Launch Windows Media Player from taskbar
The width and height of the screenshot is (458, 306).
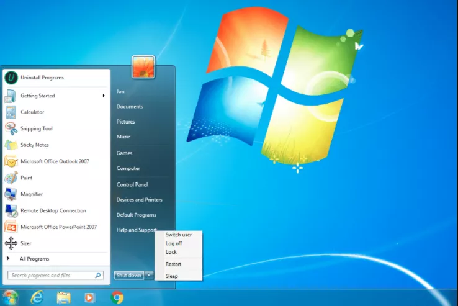coord(89,298)
